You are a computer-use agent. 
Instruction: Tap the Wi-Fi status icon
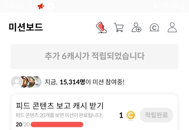[166, 6]
